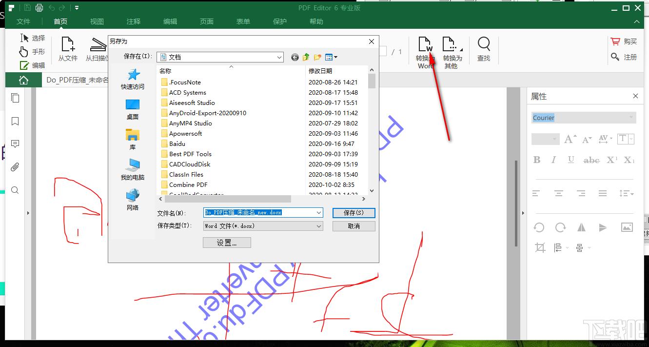Toggle Bold in properties panel
Image resolution: width=649 pixels, height=347 pixels.
537,160
